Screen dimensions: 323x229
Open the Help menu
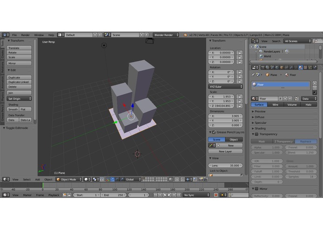click(51, 35)
